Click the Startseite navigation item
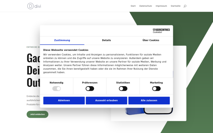The image size is (213, 133). (x=175, y=6)
